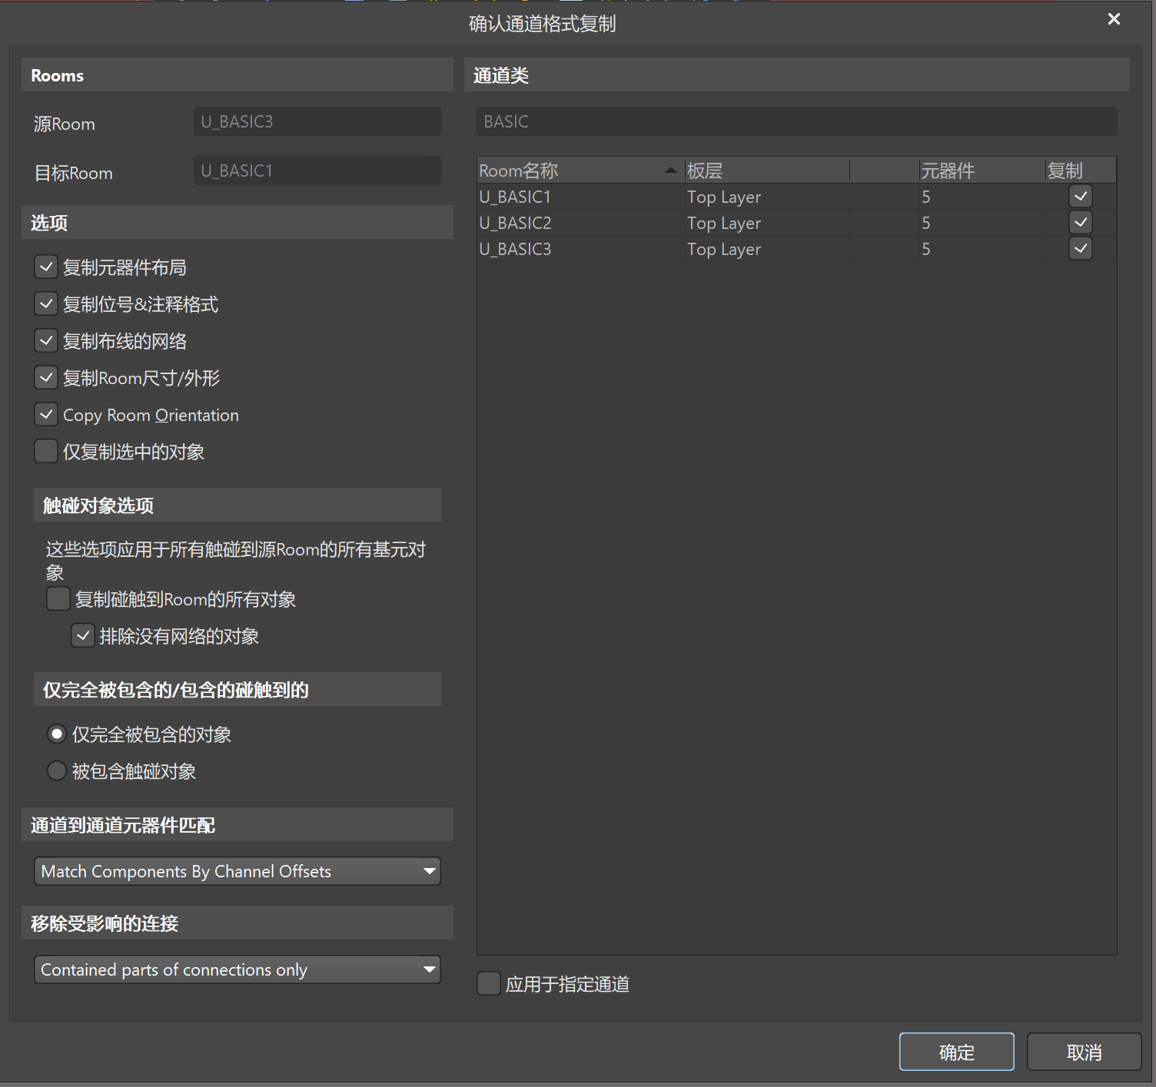Disable 复制布线的网络 option
The height and width of the screenshot is (1087, 1156).
click(46, 341)
